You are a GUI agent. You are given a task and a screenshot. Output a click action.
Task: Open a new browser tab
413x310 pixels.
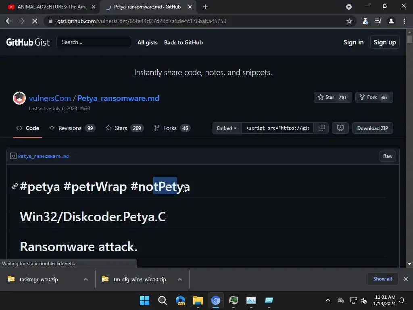coord(205,7)
